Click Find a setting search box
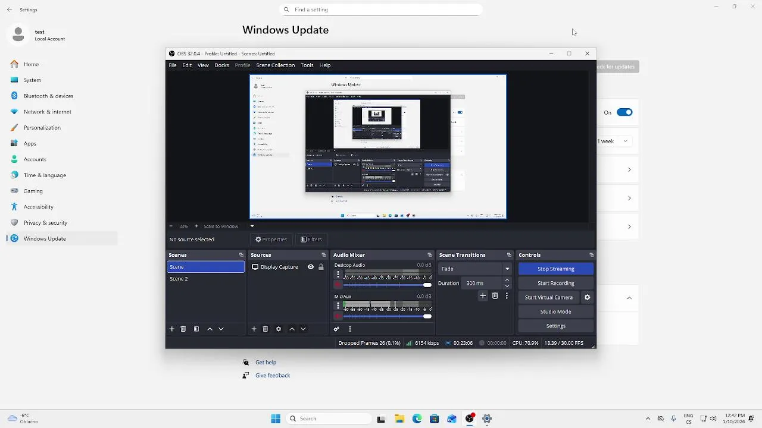 [x=381, y=10]
